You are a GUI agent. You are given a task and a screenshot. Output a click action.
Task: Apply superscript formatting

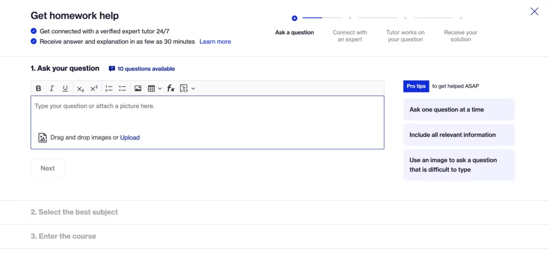click(x=94, y=88)
